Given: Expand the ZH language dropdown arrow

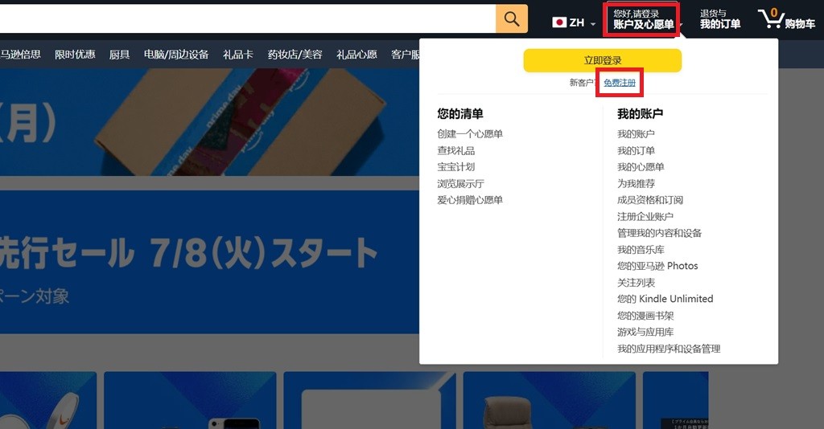Looking at the screenshot, I should tap(593, 24).
